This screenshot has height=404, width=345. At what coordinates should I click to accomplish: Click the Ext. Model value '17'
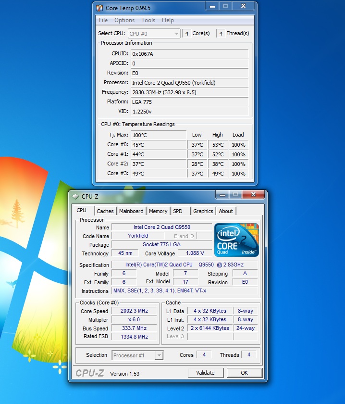[185, 282]
